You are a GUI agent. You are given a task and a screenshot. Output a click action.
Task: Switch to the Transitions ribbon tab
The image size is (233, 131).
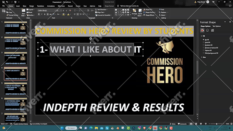(40, 6)
